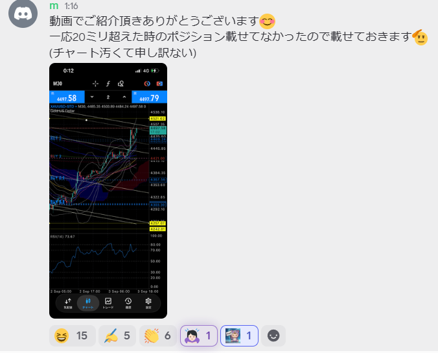Click the blushing smile emoji in message
This screenshot has width=438, height=353.
tap(268, 21)
